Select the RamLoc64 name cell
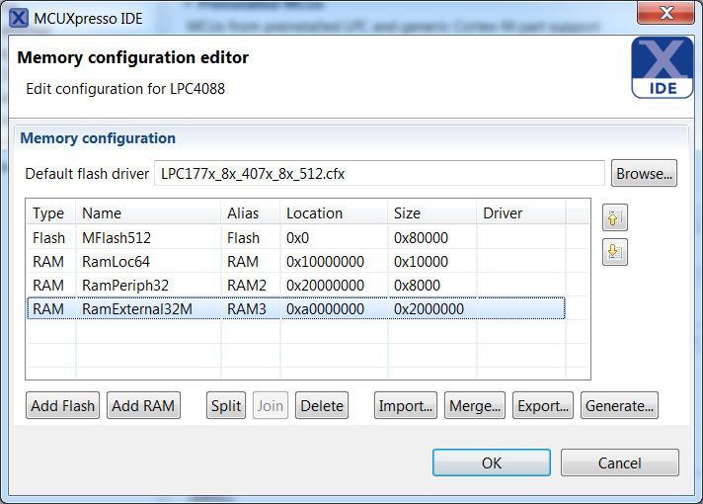 point(148,262)
